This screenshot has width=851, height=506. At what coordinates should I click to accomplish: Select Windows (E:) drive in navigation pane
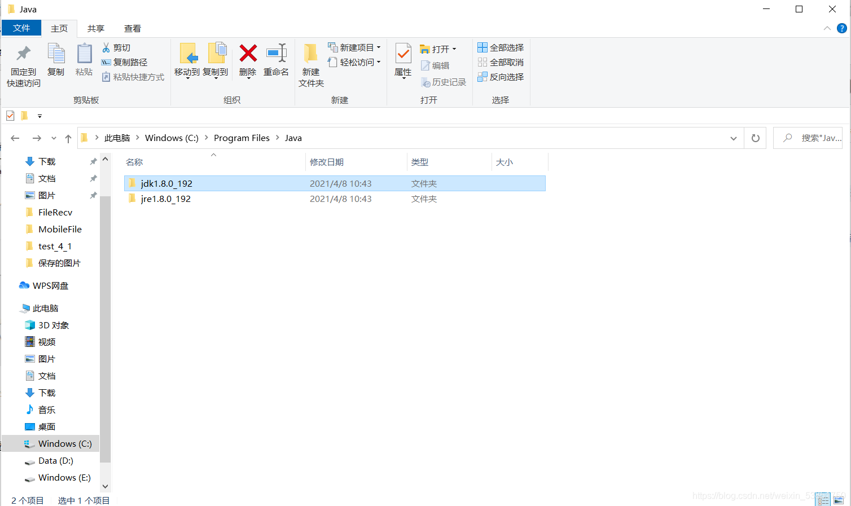click(x=64, y=478)
